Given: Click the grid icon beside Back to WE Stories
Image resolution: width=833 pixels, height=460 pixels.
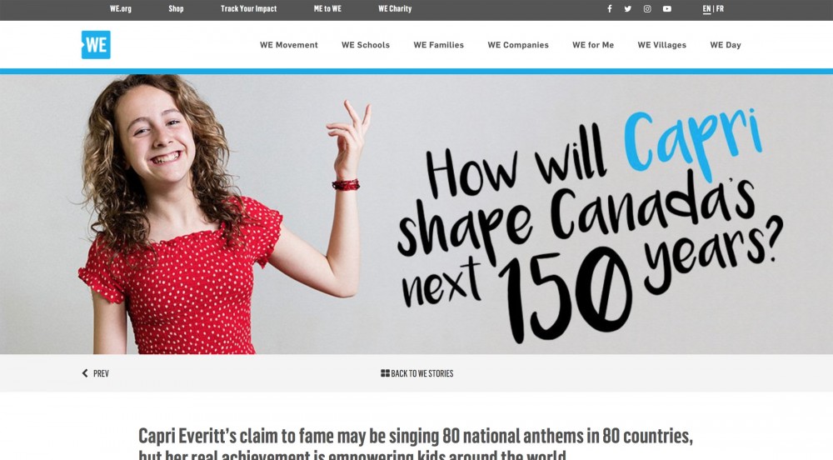Looking at the screenshot, I should pos(385,373).
